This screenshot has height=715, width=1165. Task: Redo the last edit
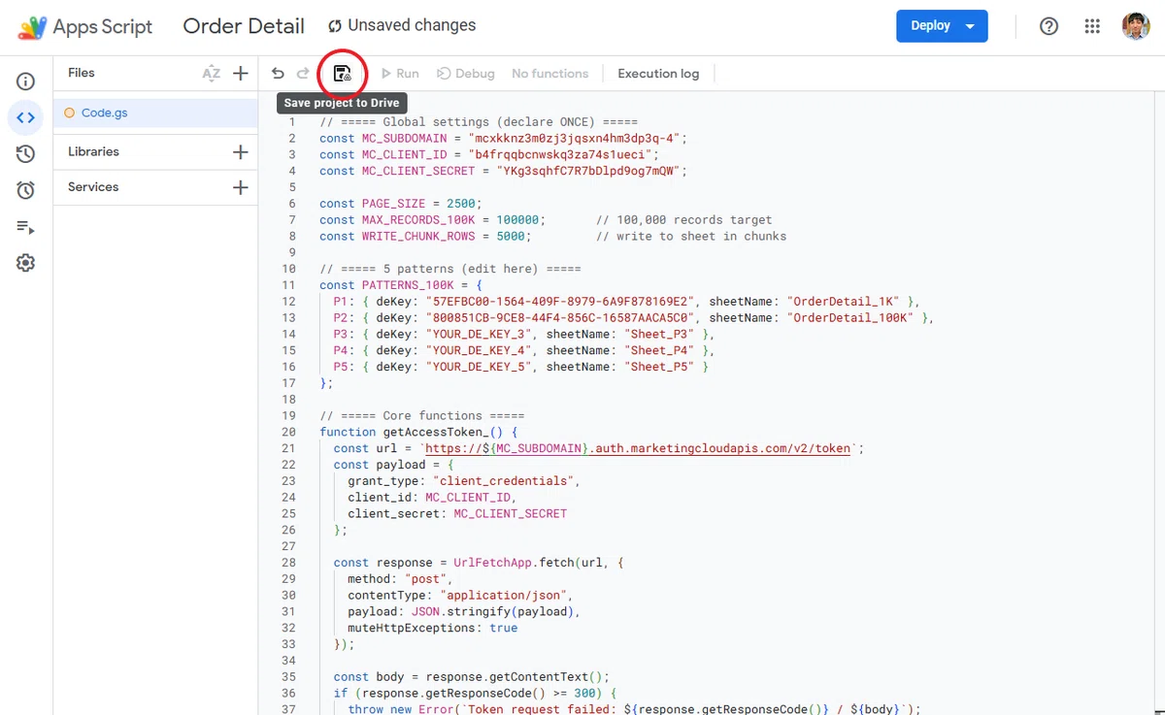coord(303,74)
